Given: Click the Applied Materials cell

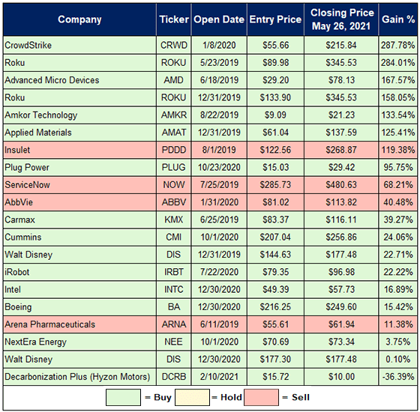Looking at the screenshot, I should click(79, 133).
